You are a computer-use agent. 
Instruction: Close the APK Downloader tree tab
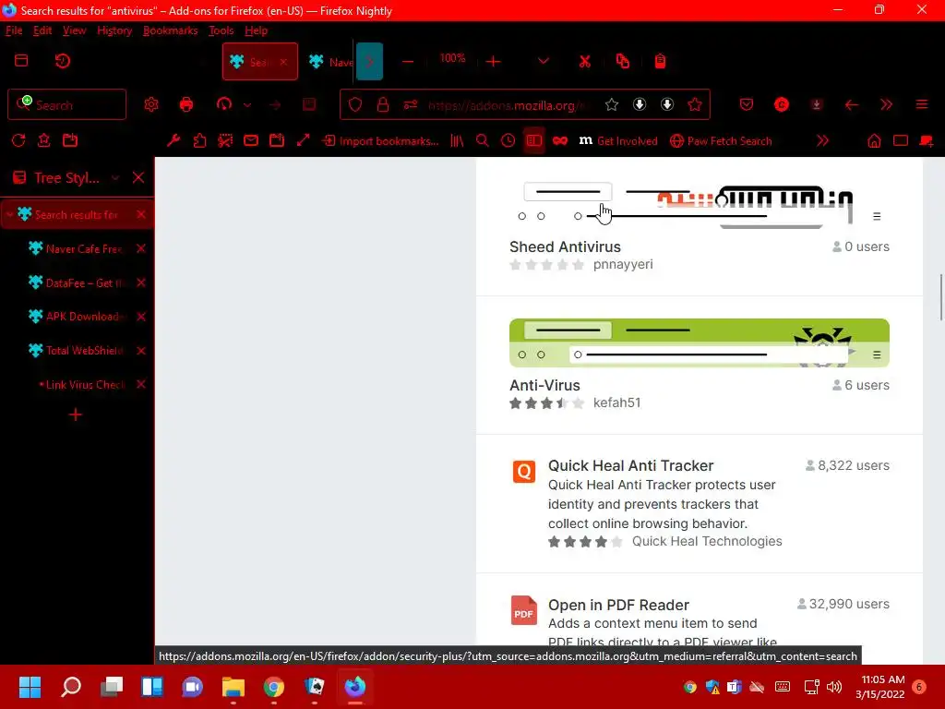pyautogui.click(x=141, y=317)
